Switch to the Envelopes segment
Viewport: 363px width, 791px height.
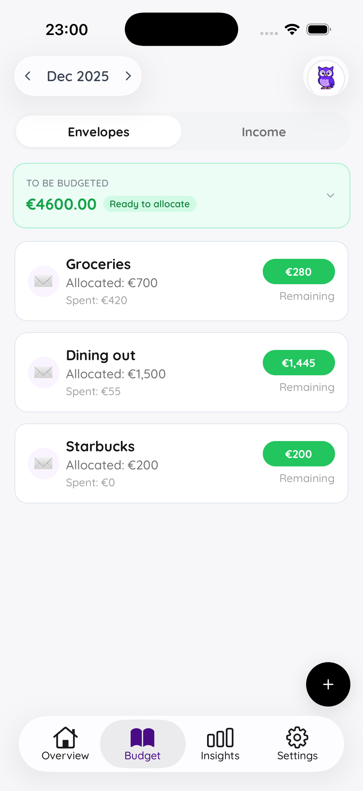point(99,132)
